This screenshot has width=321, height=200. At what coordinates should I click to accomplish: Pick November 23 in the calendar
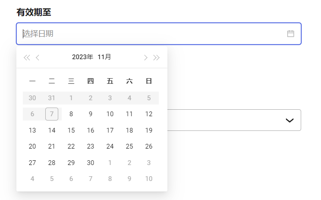coord(91,146)
